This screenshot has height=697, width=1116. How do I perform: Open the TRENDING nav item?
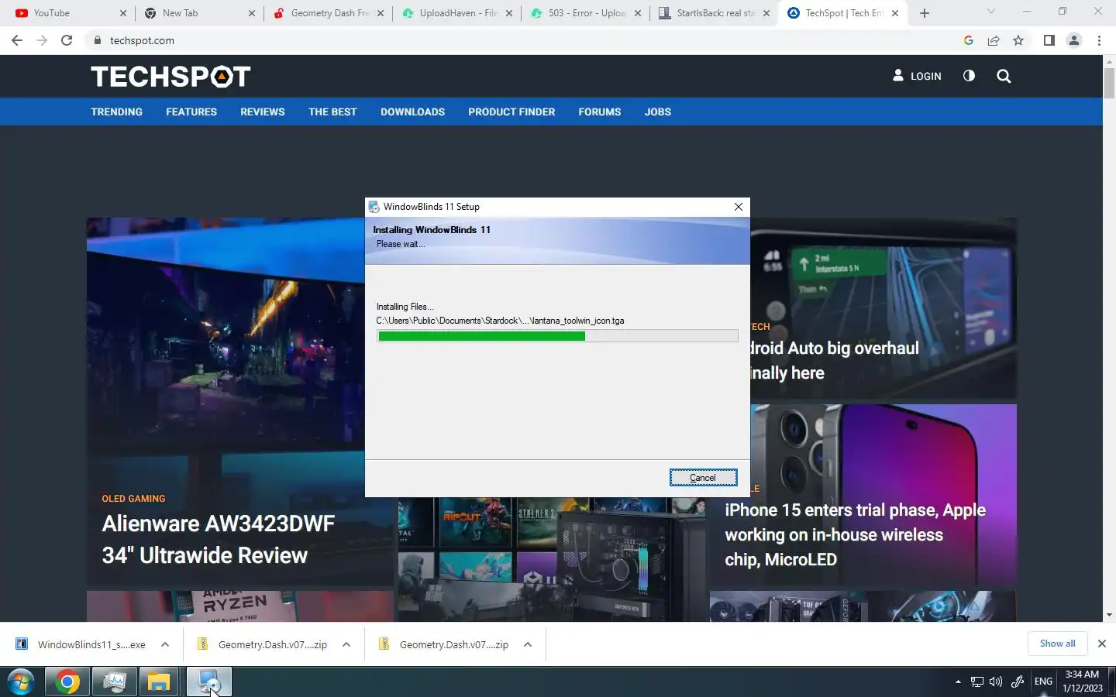click(x=116, y=112)
